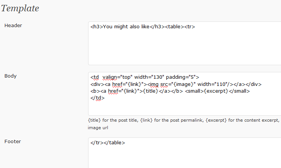Click the 'Body' field label

[11, 76]
